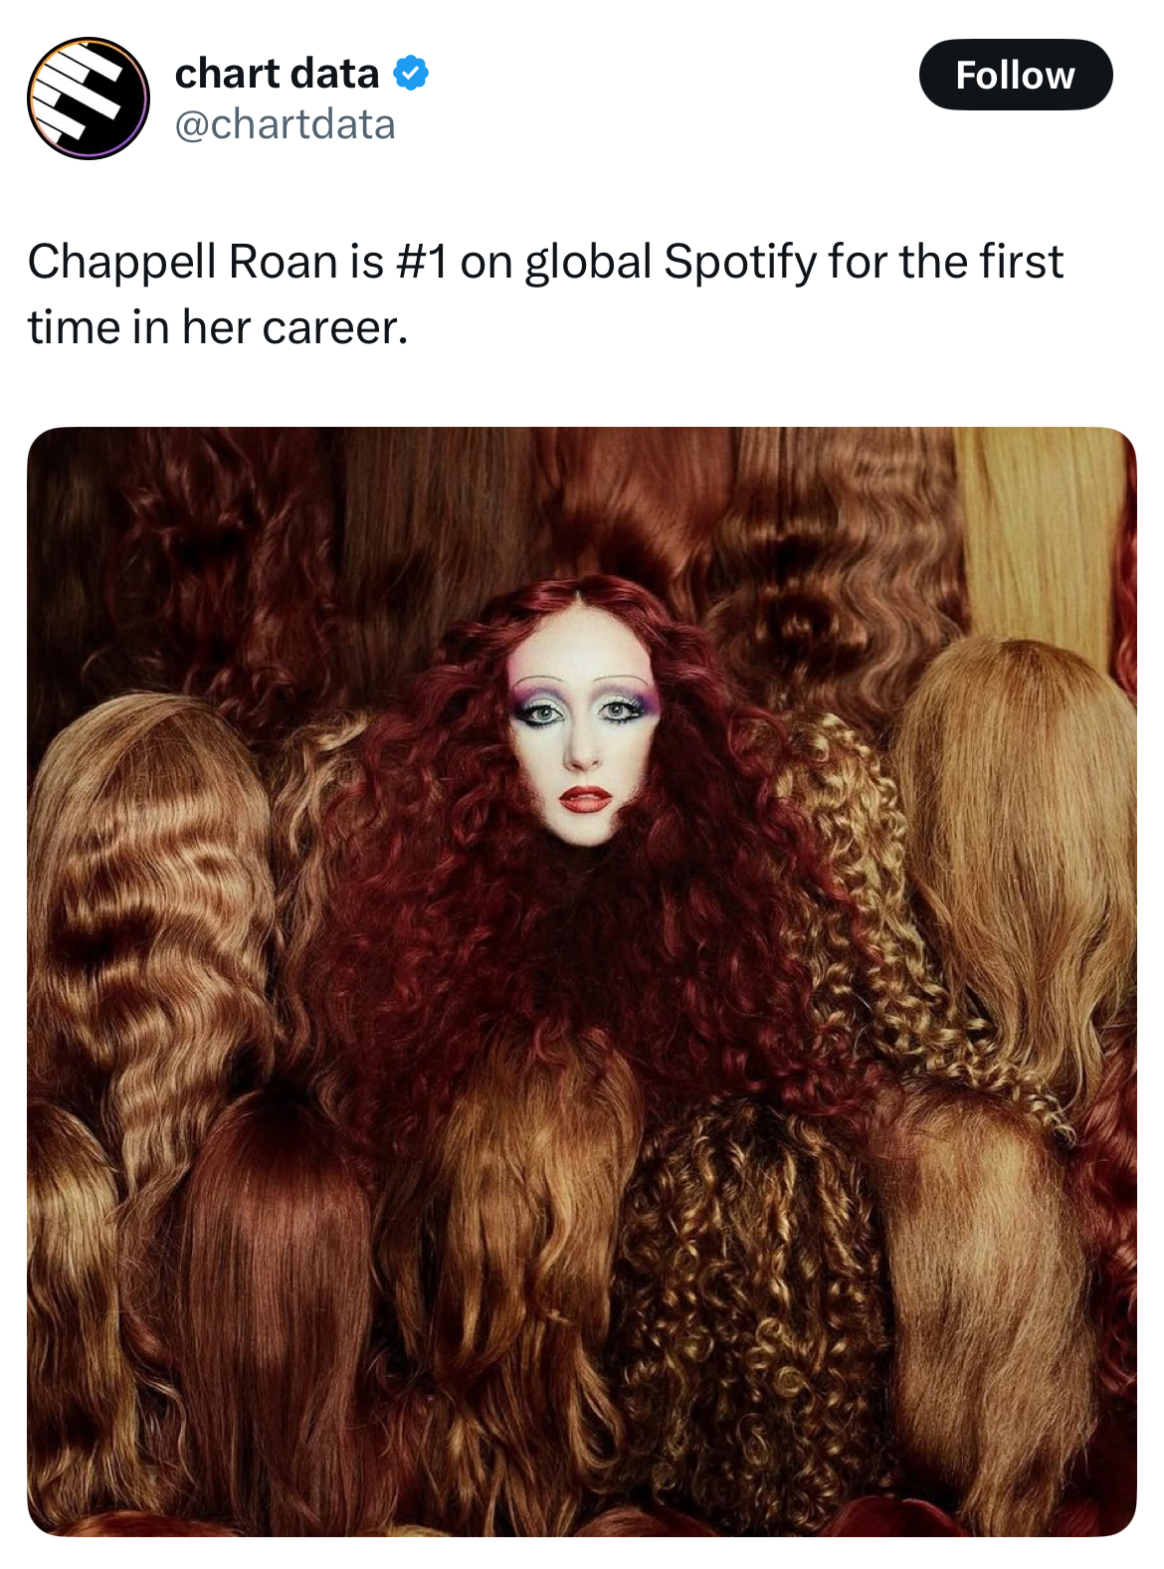Open the chart data profile avatar
The height and width of the screenshot is (1569, 1164).
coord(88,98)
